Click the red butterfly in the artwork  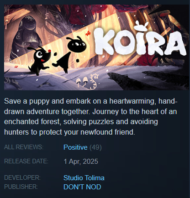(x=88, y=33)
